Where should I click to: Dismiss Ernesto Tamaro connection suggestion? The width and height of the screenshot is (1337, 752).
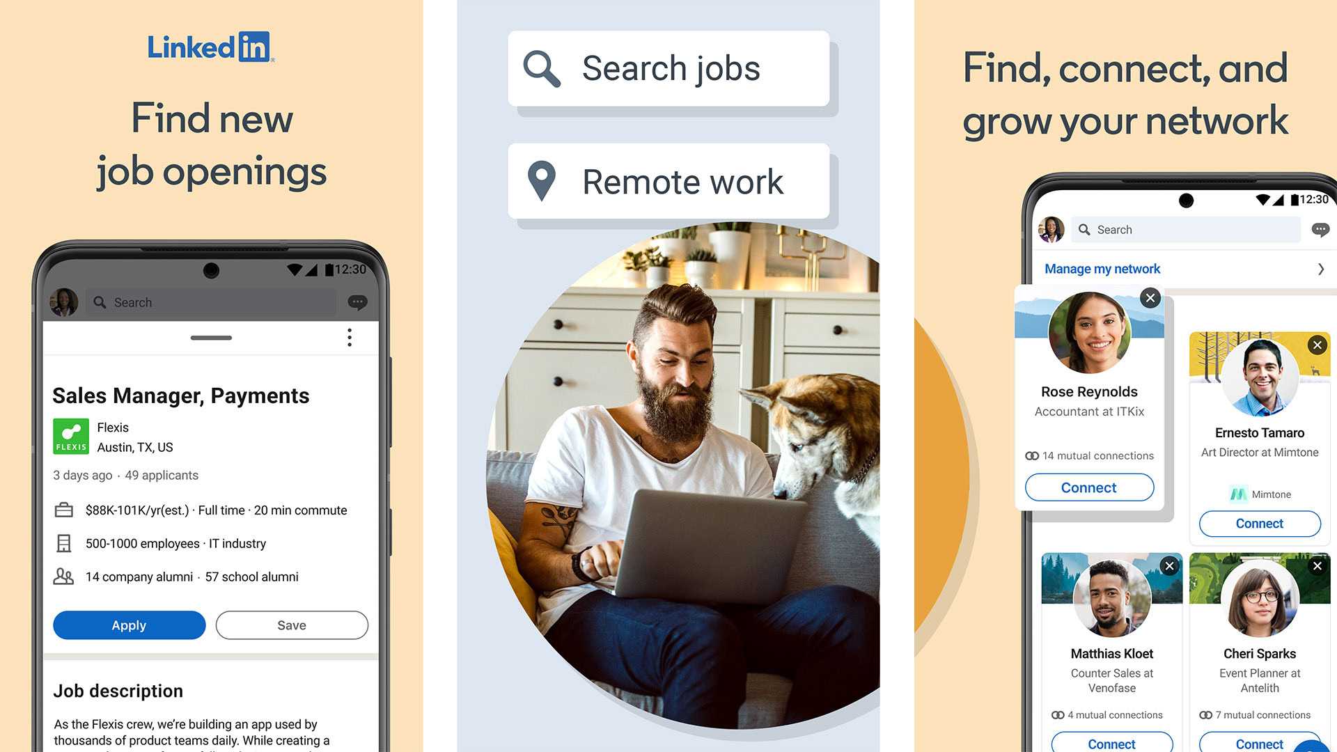coord(1319,343)
